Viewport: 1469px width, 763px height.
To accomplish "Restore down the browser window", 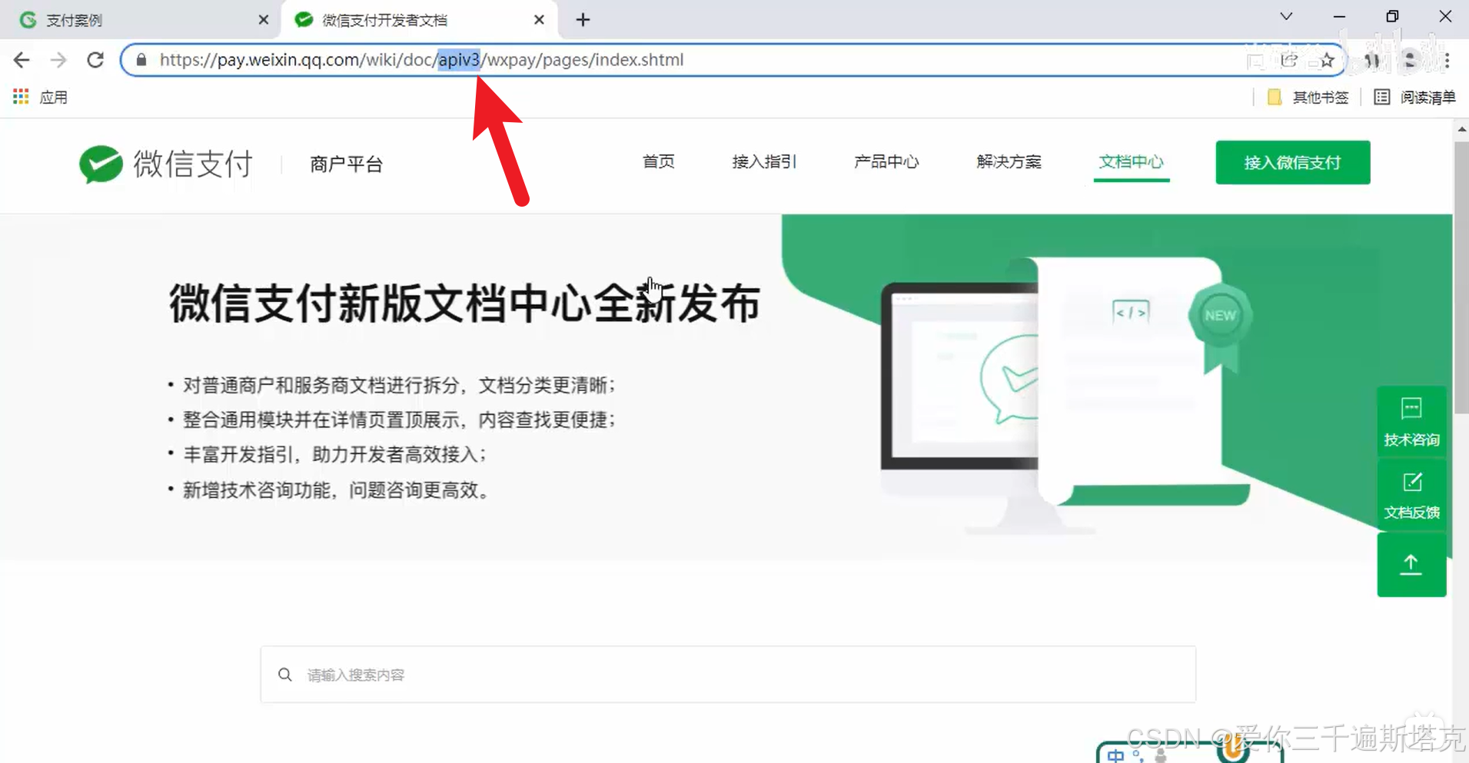I will pos(1392,17).
